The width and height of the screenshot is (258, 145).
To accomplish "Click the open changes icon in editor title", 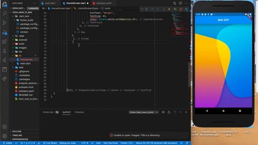I will click(175, 3).
